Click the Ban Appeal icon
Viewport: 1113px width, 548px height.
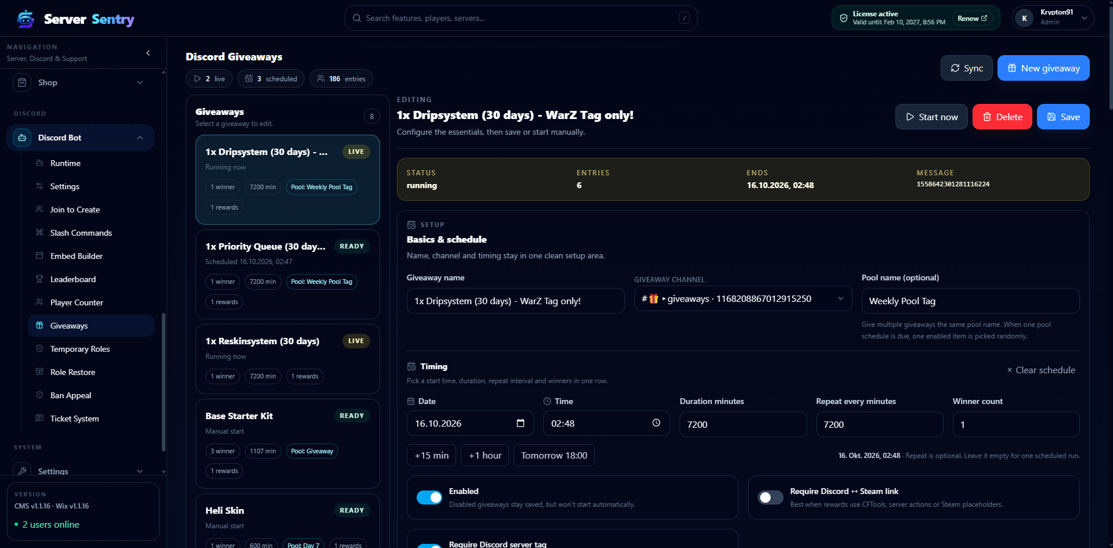point(39,395)
